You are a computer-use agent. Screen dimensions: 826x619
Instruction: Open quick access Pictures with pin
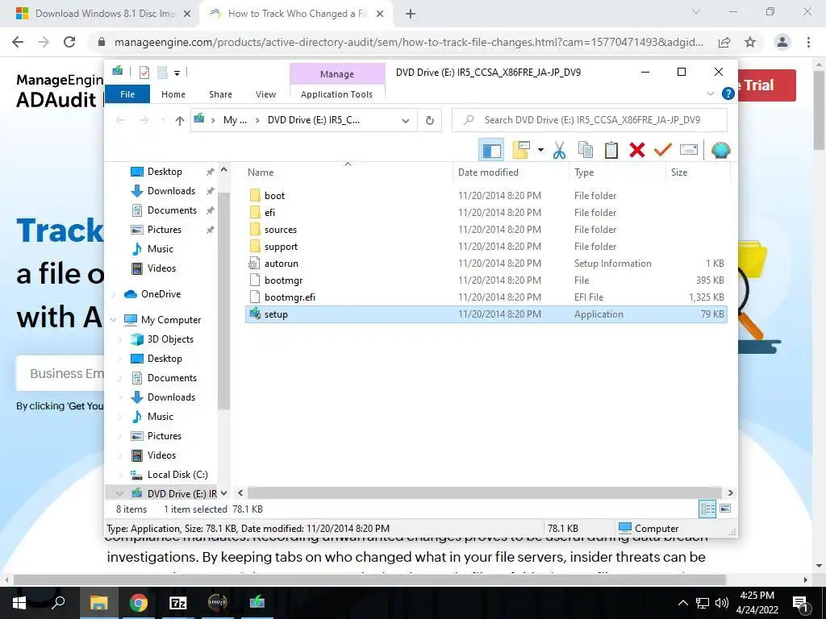pos(165,230)
